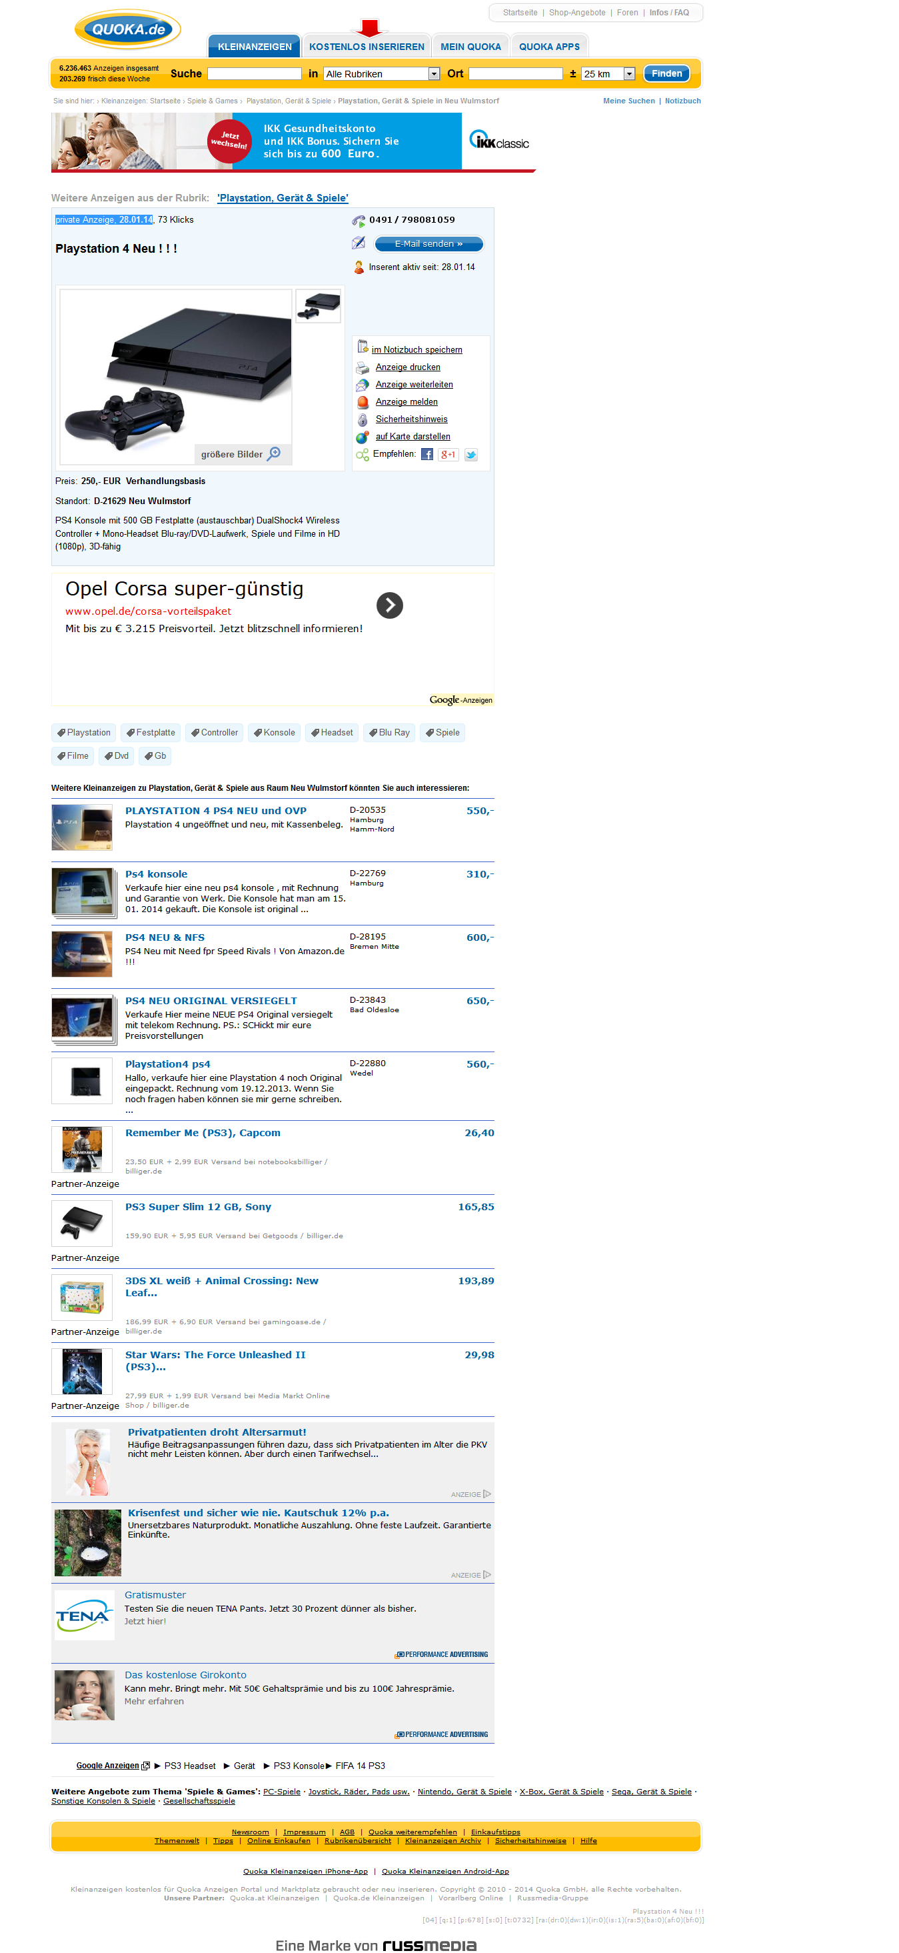Screen dimensions: 899x1953
Task: Select the Playstation tag
Action: [x=83, y=732]
